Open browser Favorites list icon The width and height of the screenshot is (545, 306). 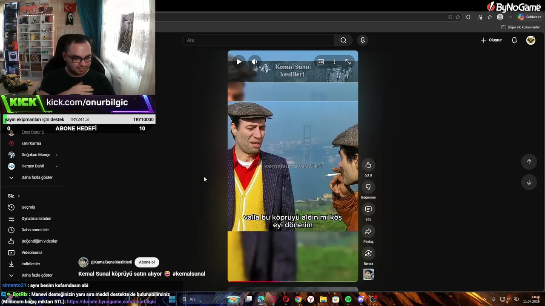click(490, 17)
